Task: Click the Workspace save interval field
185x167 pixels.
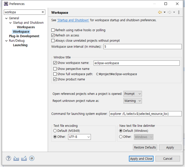Action: pos(143,47)
